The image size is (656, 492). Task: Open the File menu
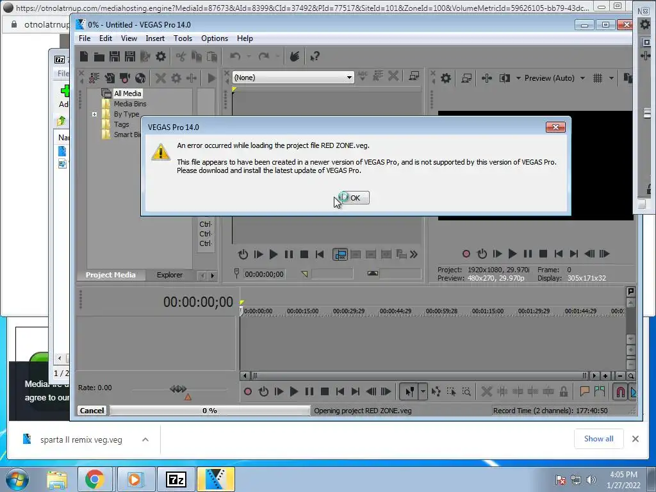(85, 38)
